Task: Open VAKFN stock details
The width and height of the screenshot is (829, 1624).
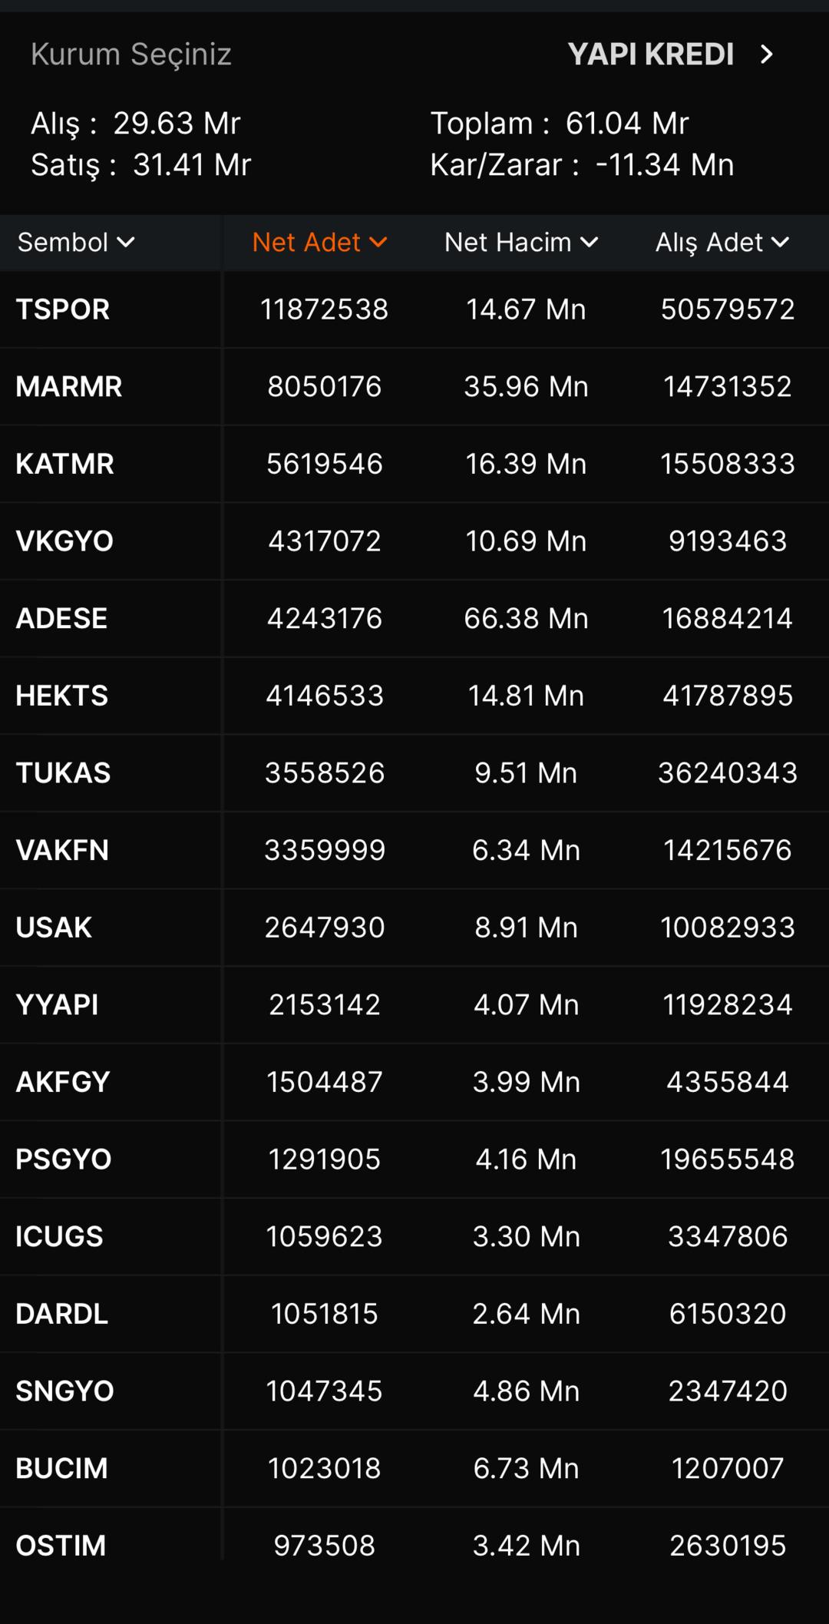Action: [x=62, y=850]
